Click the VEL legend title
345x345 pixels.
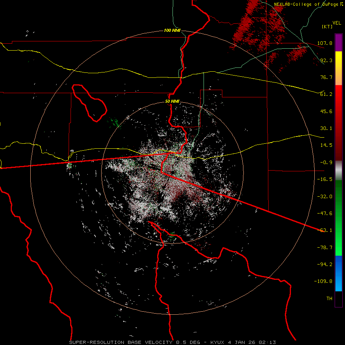[x=337, y=23]
